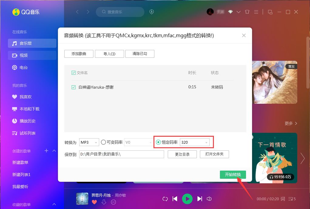Collapse the 创建的歌单 section
Screen dimensions: 310x209
tap(54, 151)
